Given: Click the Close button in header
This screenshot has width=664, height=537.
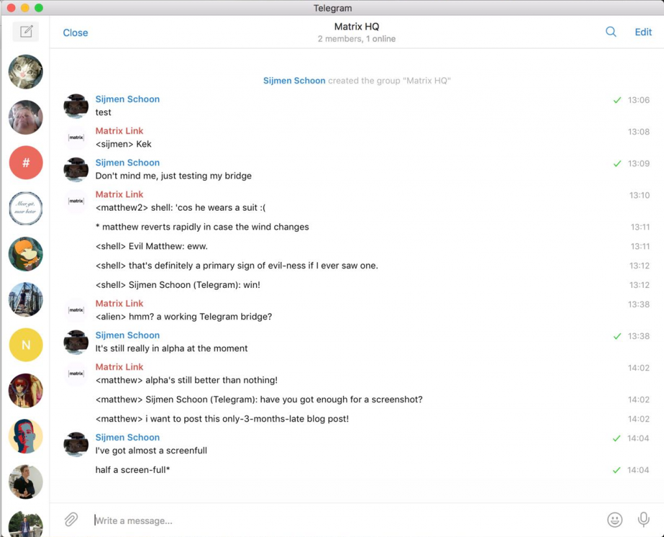Looking at the screenshot, I should point(75,32).
